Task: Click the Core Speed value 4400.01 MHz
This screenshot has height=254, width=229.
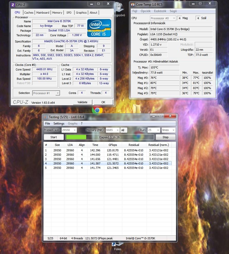Action: point(44,69)
